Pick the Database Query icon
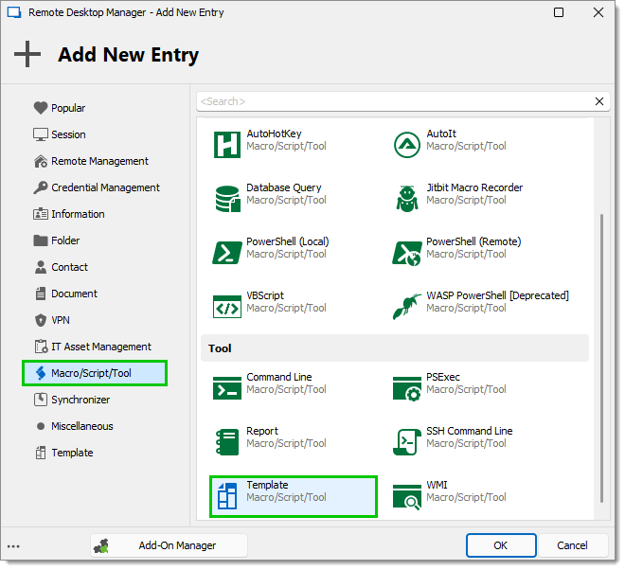 [227, 199]
